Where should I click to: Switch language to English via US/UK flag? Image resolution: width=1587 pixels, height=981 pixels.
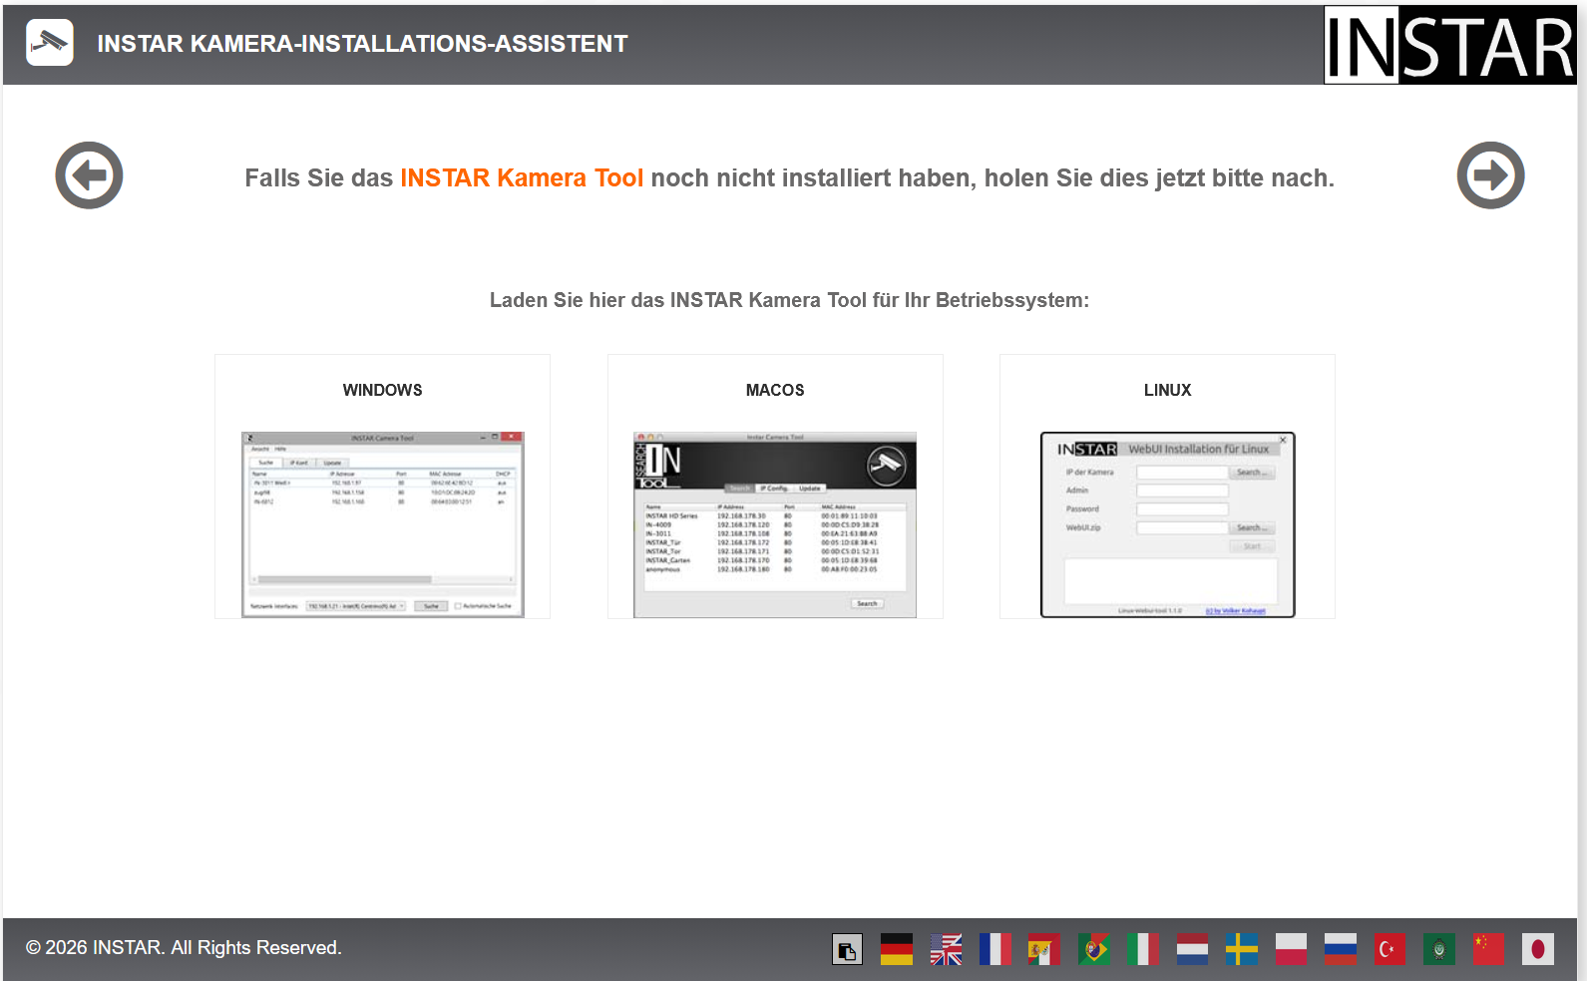[x=946, y=949]
